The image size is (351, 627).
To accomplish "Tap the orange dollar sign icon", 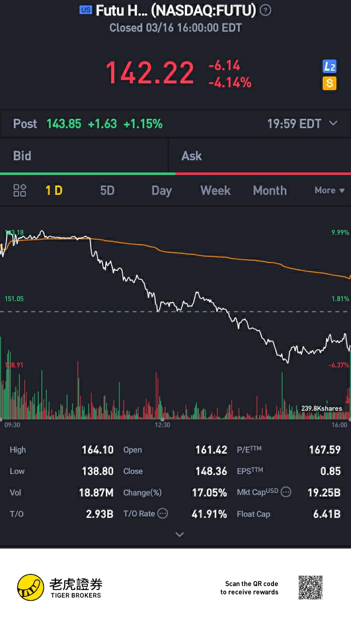I will (330, 83).
